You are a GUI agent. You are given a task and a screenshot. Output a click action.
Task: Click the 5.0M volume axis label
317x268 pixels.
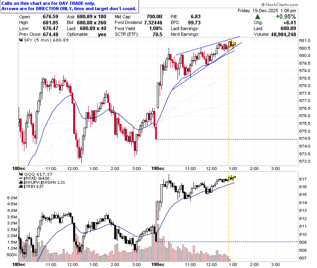point(12,198)
